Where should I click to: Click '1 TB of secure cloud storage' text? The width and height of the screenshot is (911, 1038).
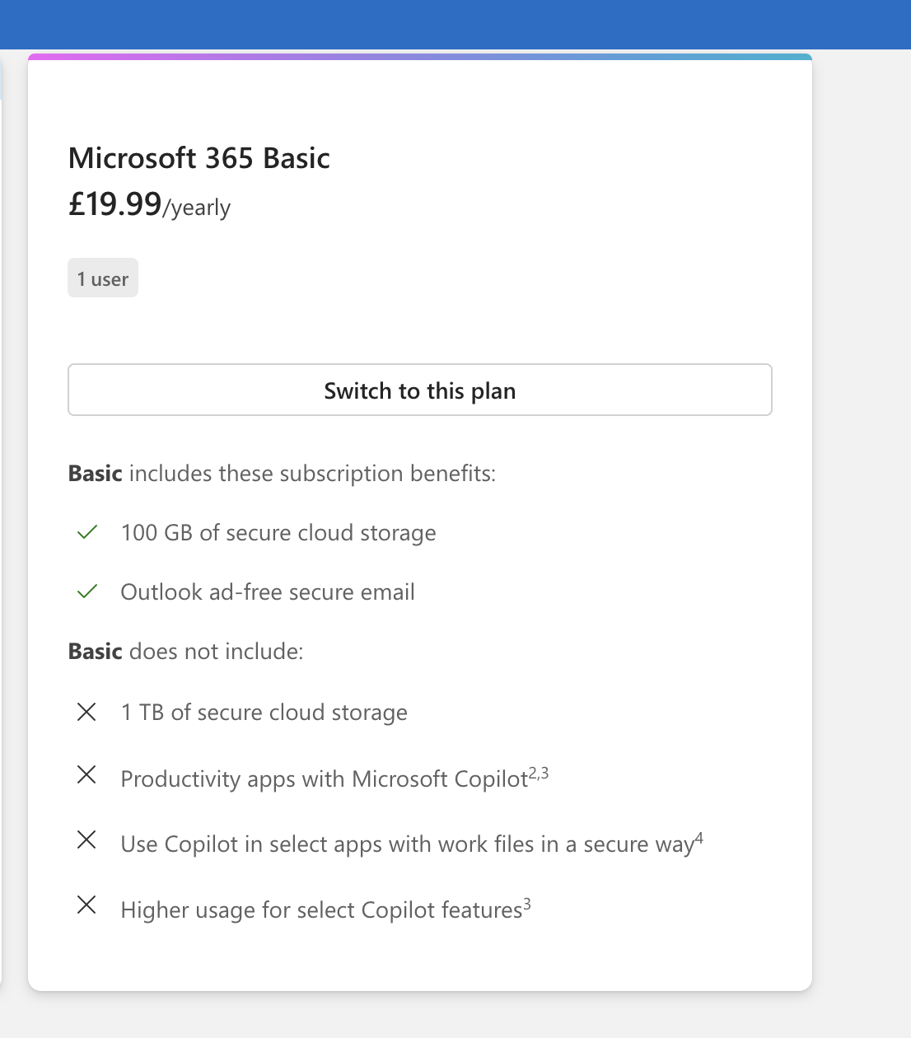[264, 713]
